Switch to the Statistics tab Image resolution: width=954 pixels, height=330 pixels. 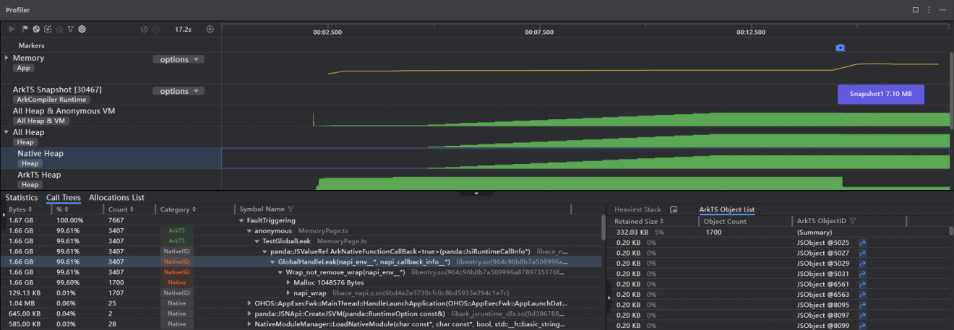tap(22, 197)
